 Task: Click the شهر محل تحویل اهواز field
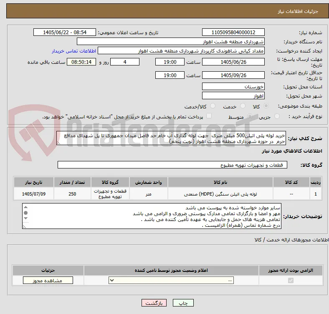point(233,95)
